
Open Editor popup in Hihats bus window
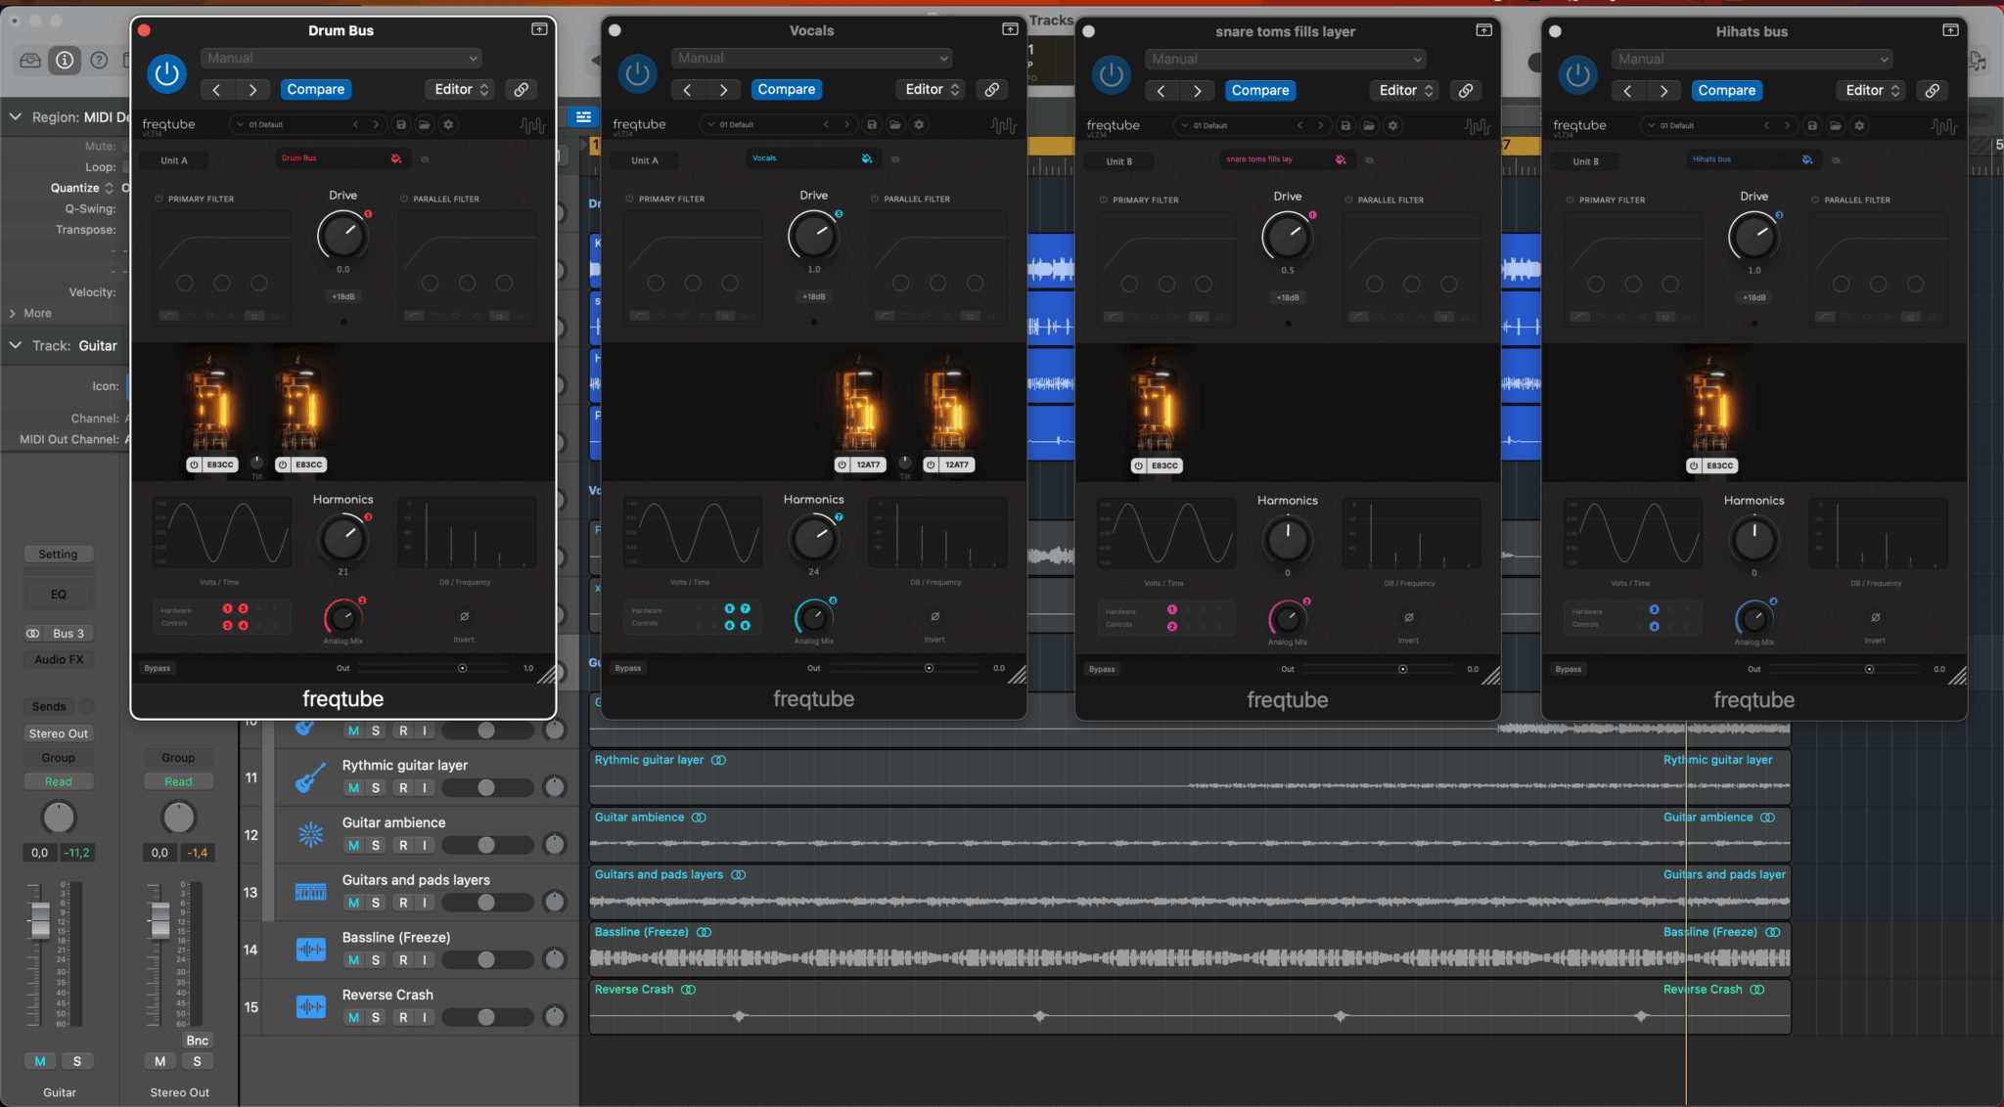click(x=1872, y=90)
